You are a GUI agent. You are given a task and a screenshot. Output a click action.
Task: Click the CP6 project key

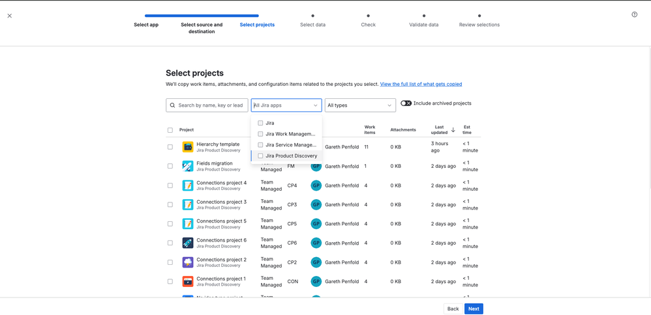292,243
